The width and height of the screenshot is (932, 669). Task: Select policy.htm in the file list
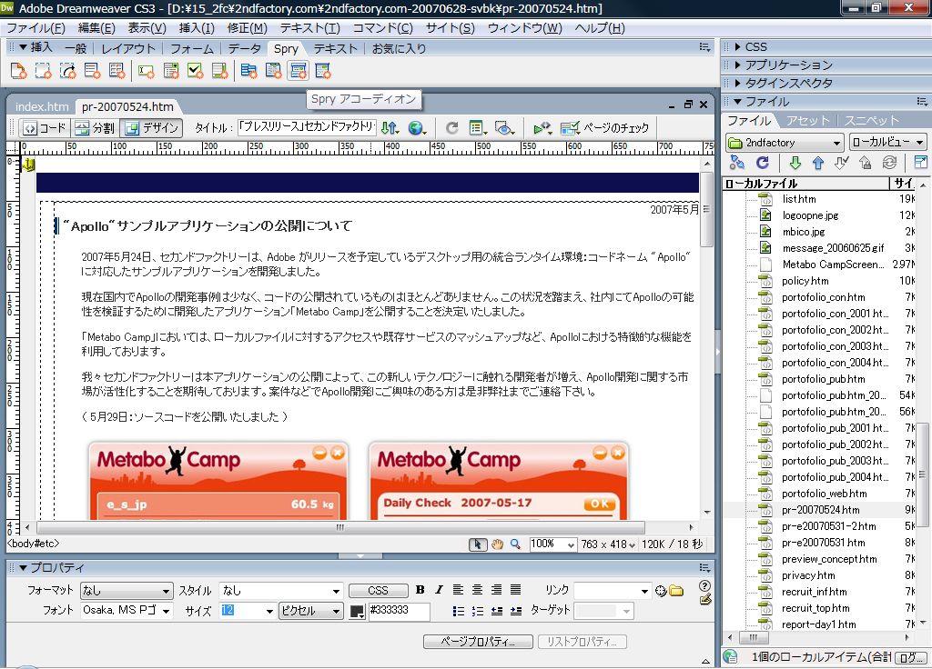tap(805, 281)
